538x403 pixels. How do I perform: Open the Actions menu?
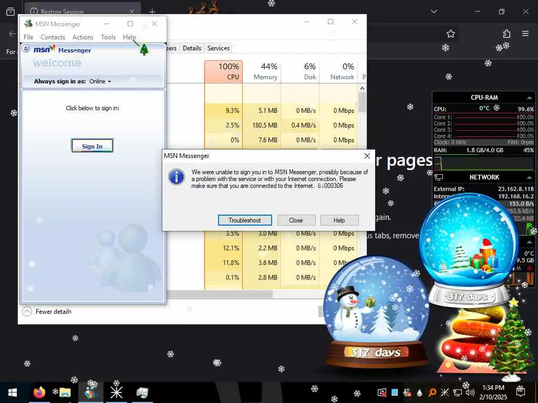pyautogui.click(x=83, y=37)
